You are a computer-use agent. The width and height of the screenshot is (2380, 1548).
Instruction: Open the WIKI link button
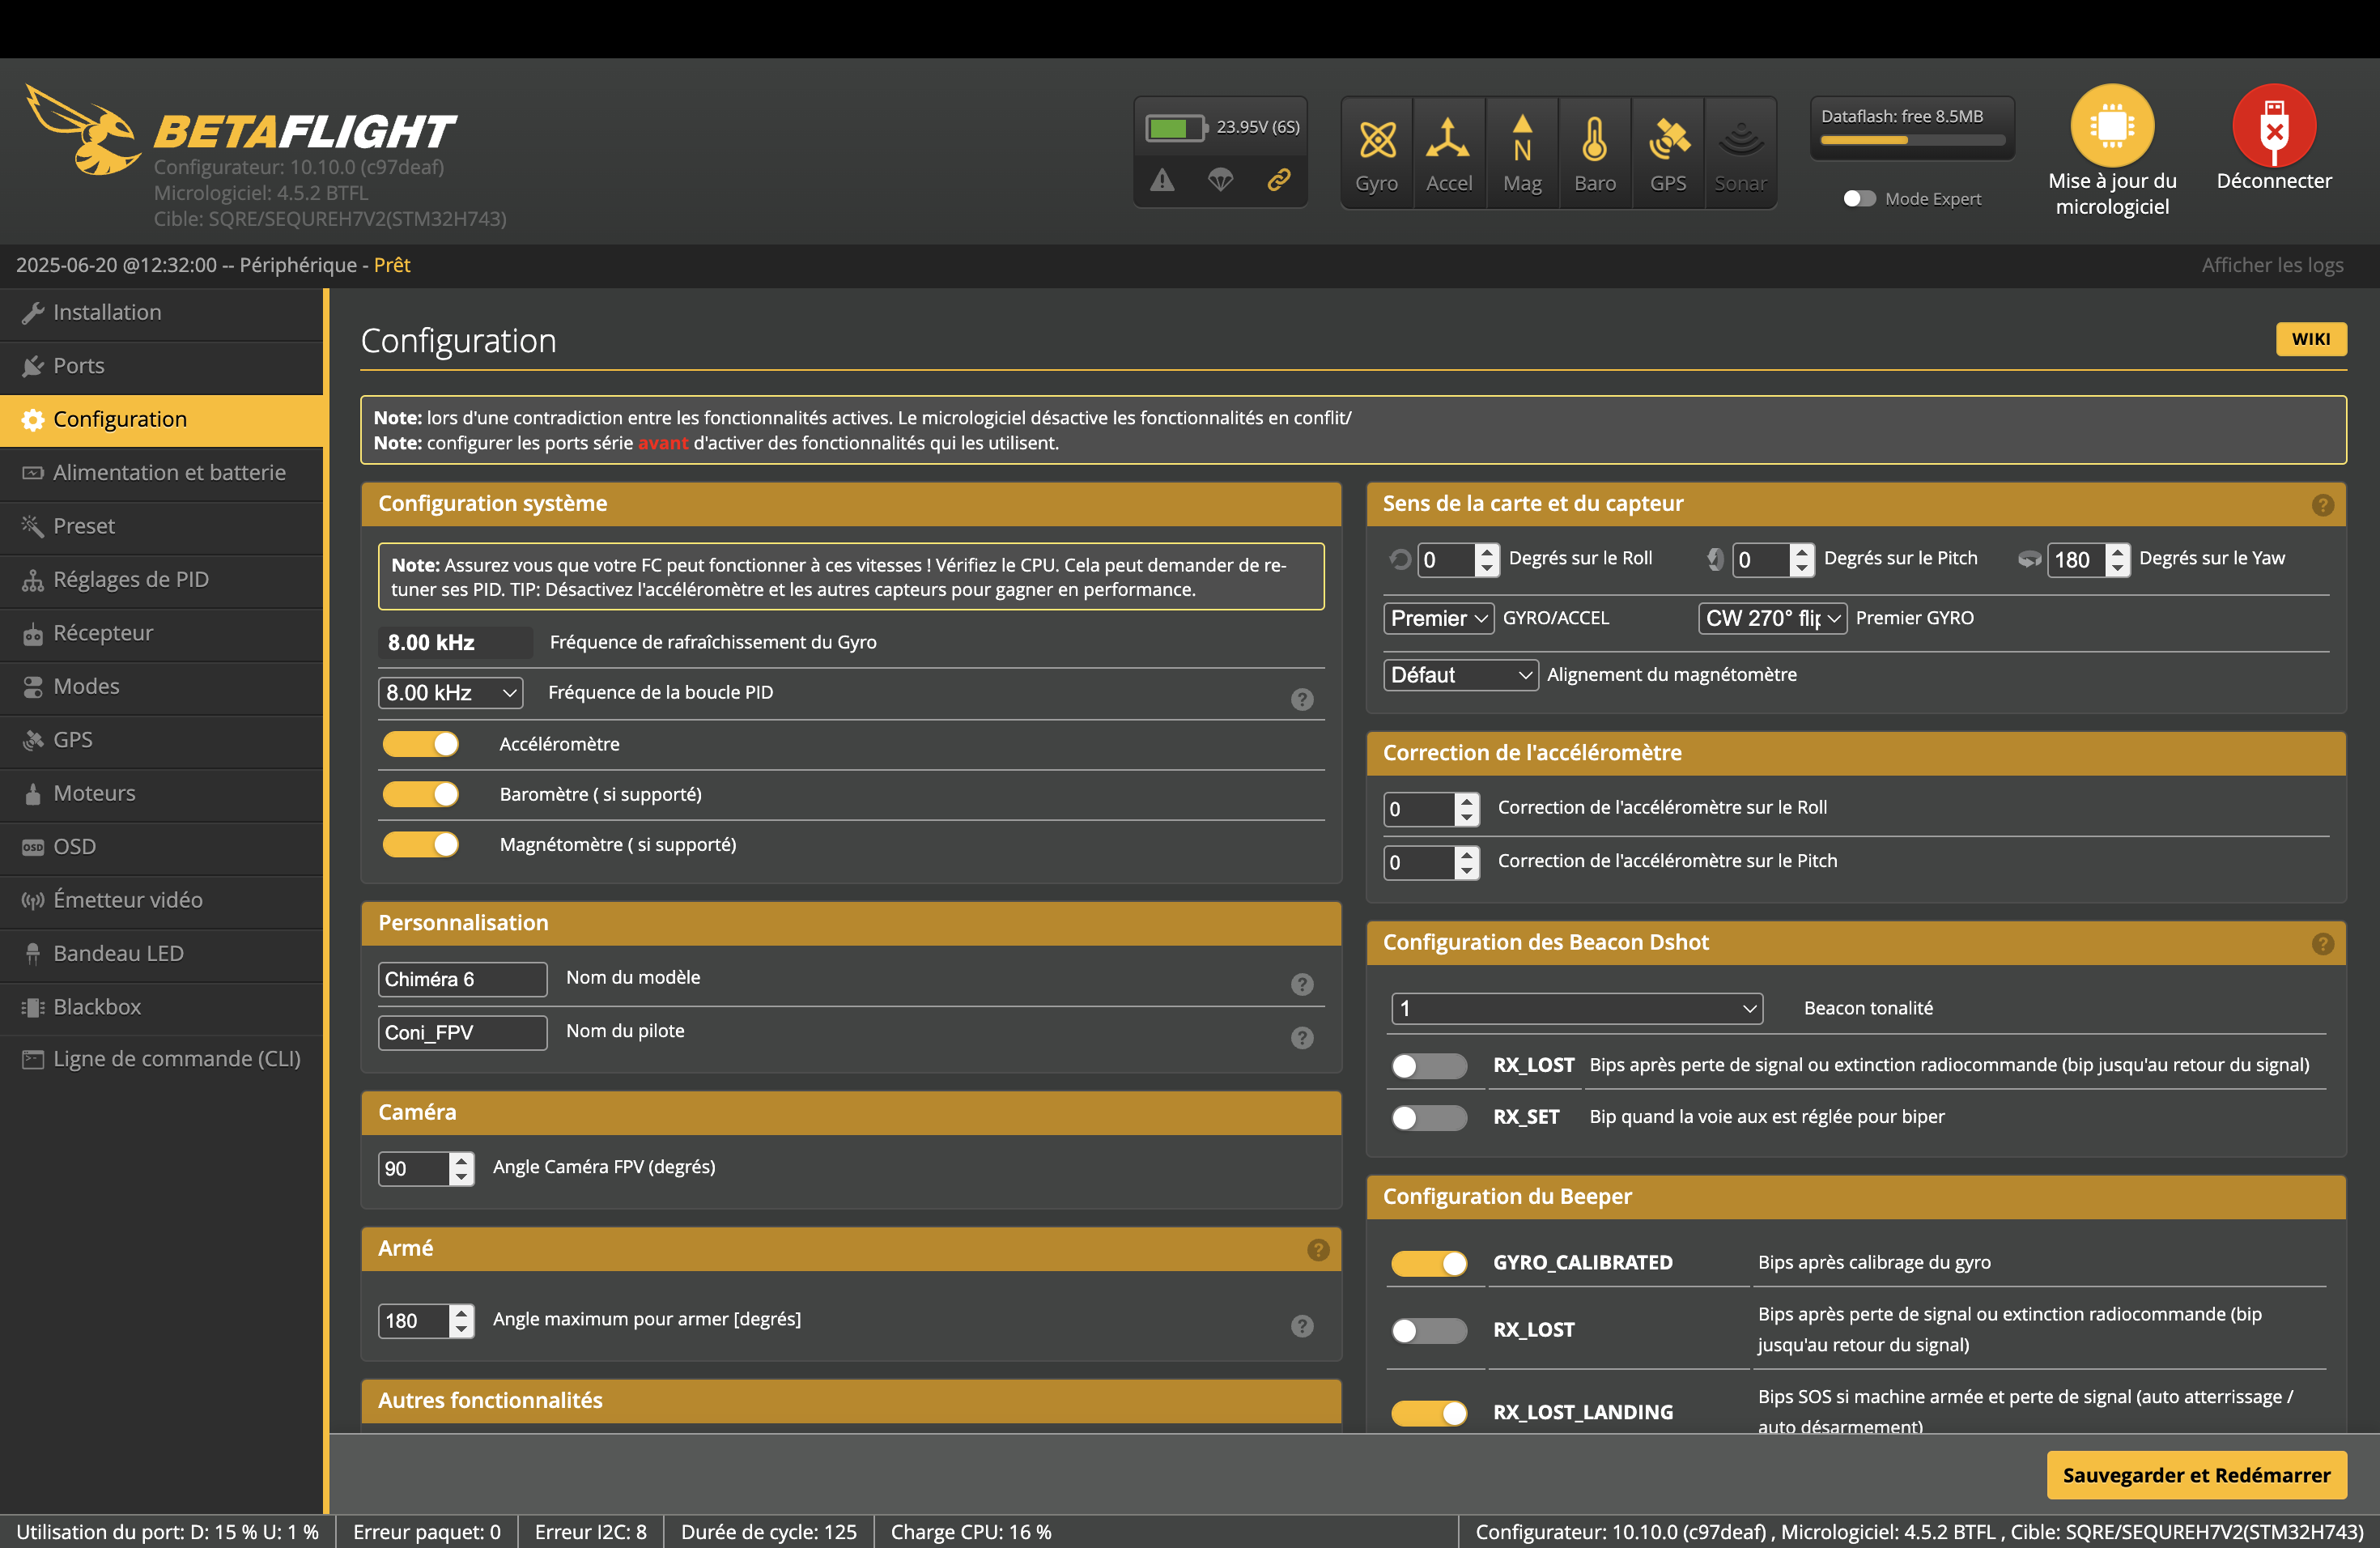pyautogui.click(x=2310, y=339)
